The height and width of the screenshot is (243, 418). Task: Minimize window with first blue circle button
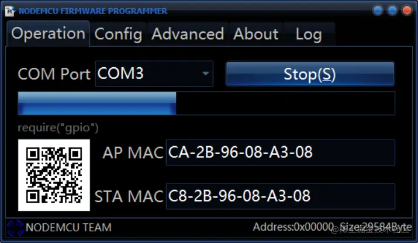coord(378,11)
